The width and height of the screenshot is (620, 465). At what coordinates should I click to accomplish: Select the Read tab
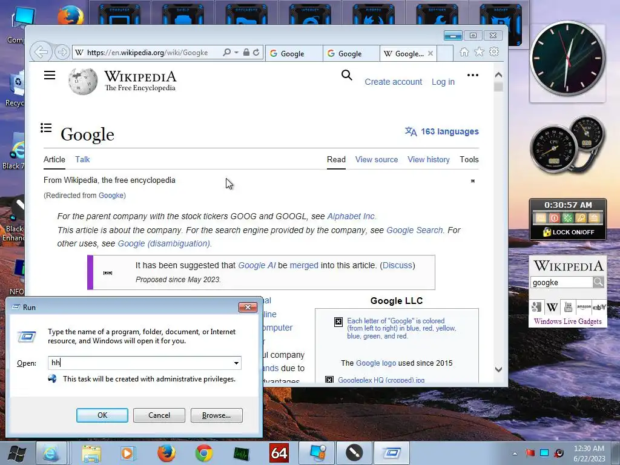(336, 159)
